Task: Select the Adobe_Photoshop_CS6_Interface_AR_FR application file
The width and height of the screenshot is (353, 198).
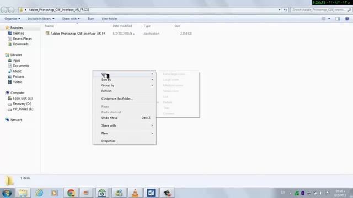Action: pos(78,34)
